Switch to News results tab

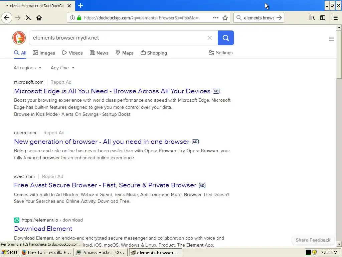coord(99,53)
